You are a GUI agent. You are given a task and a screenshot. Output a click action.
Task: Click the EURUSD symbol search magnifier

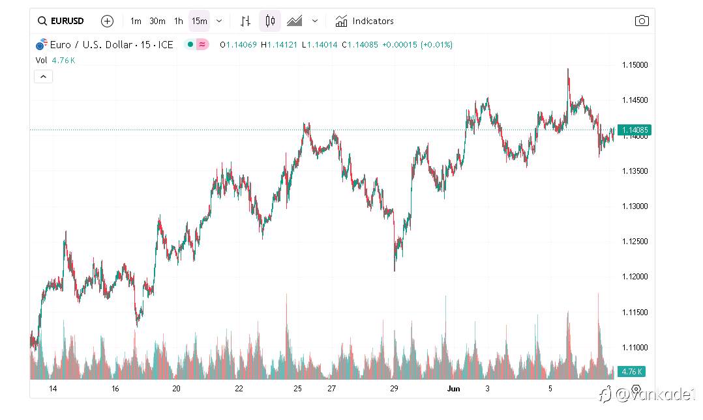tap(42, 21)
